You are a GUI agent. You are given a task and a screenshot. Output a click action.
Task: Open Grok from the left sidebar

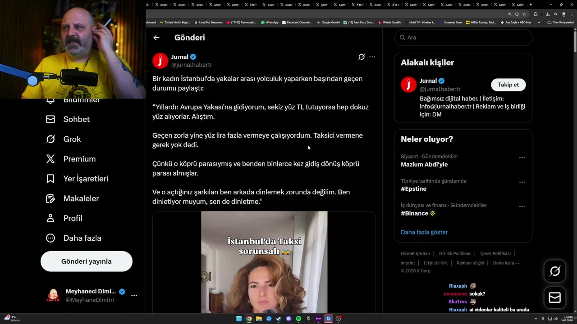[x=64, y=139]
